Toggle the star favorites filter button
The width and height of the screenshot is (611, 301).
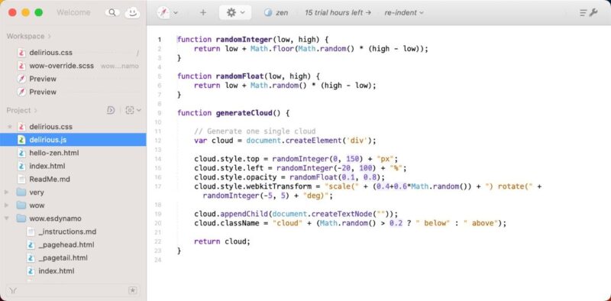point(132,290)
